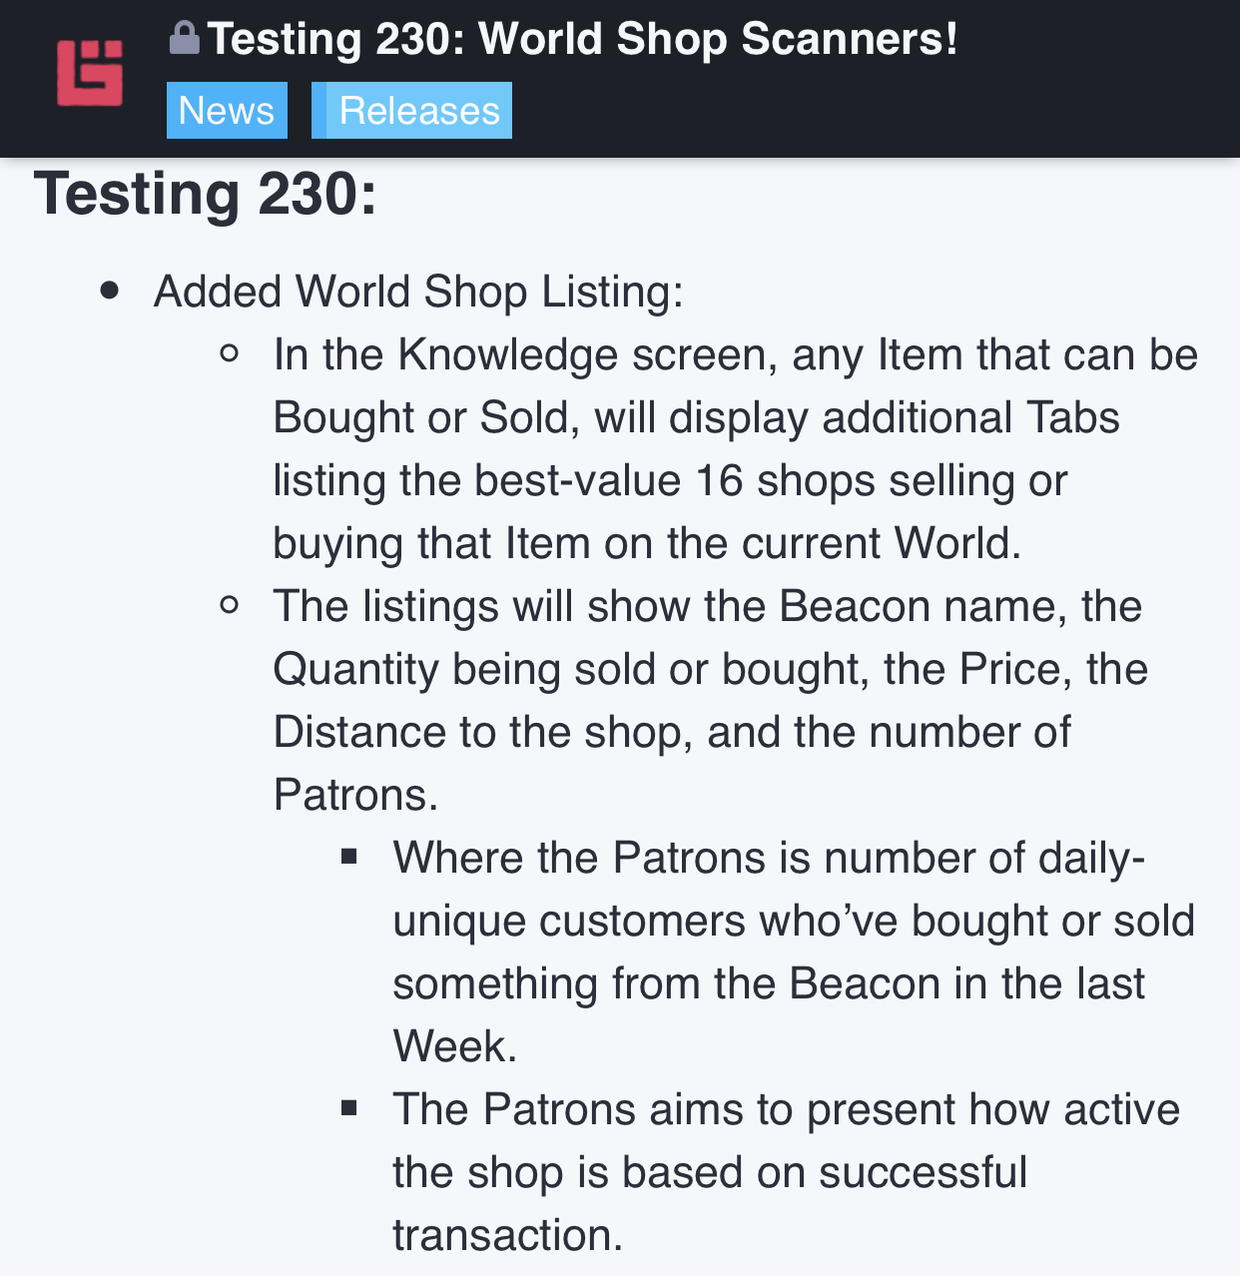Open the News category tag
Image resolution: width=1240 pixels, height=1276 pixels.
point(227,111)
